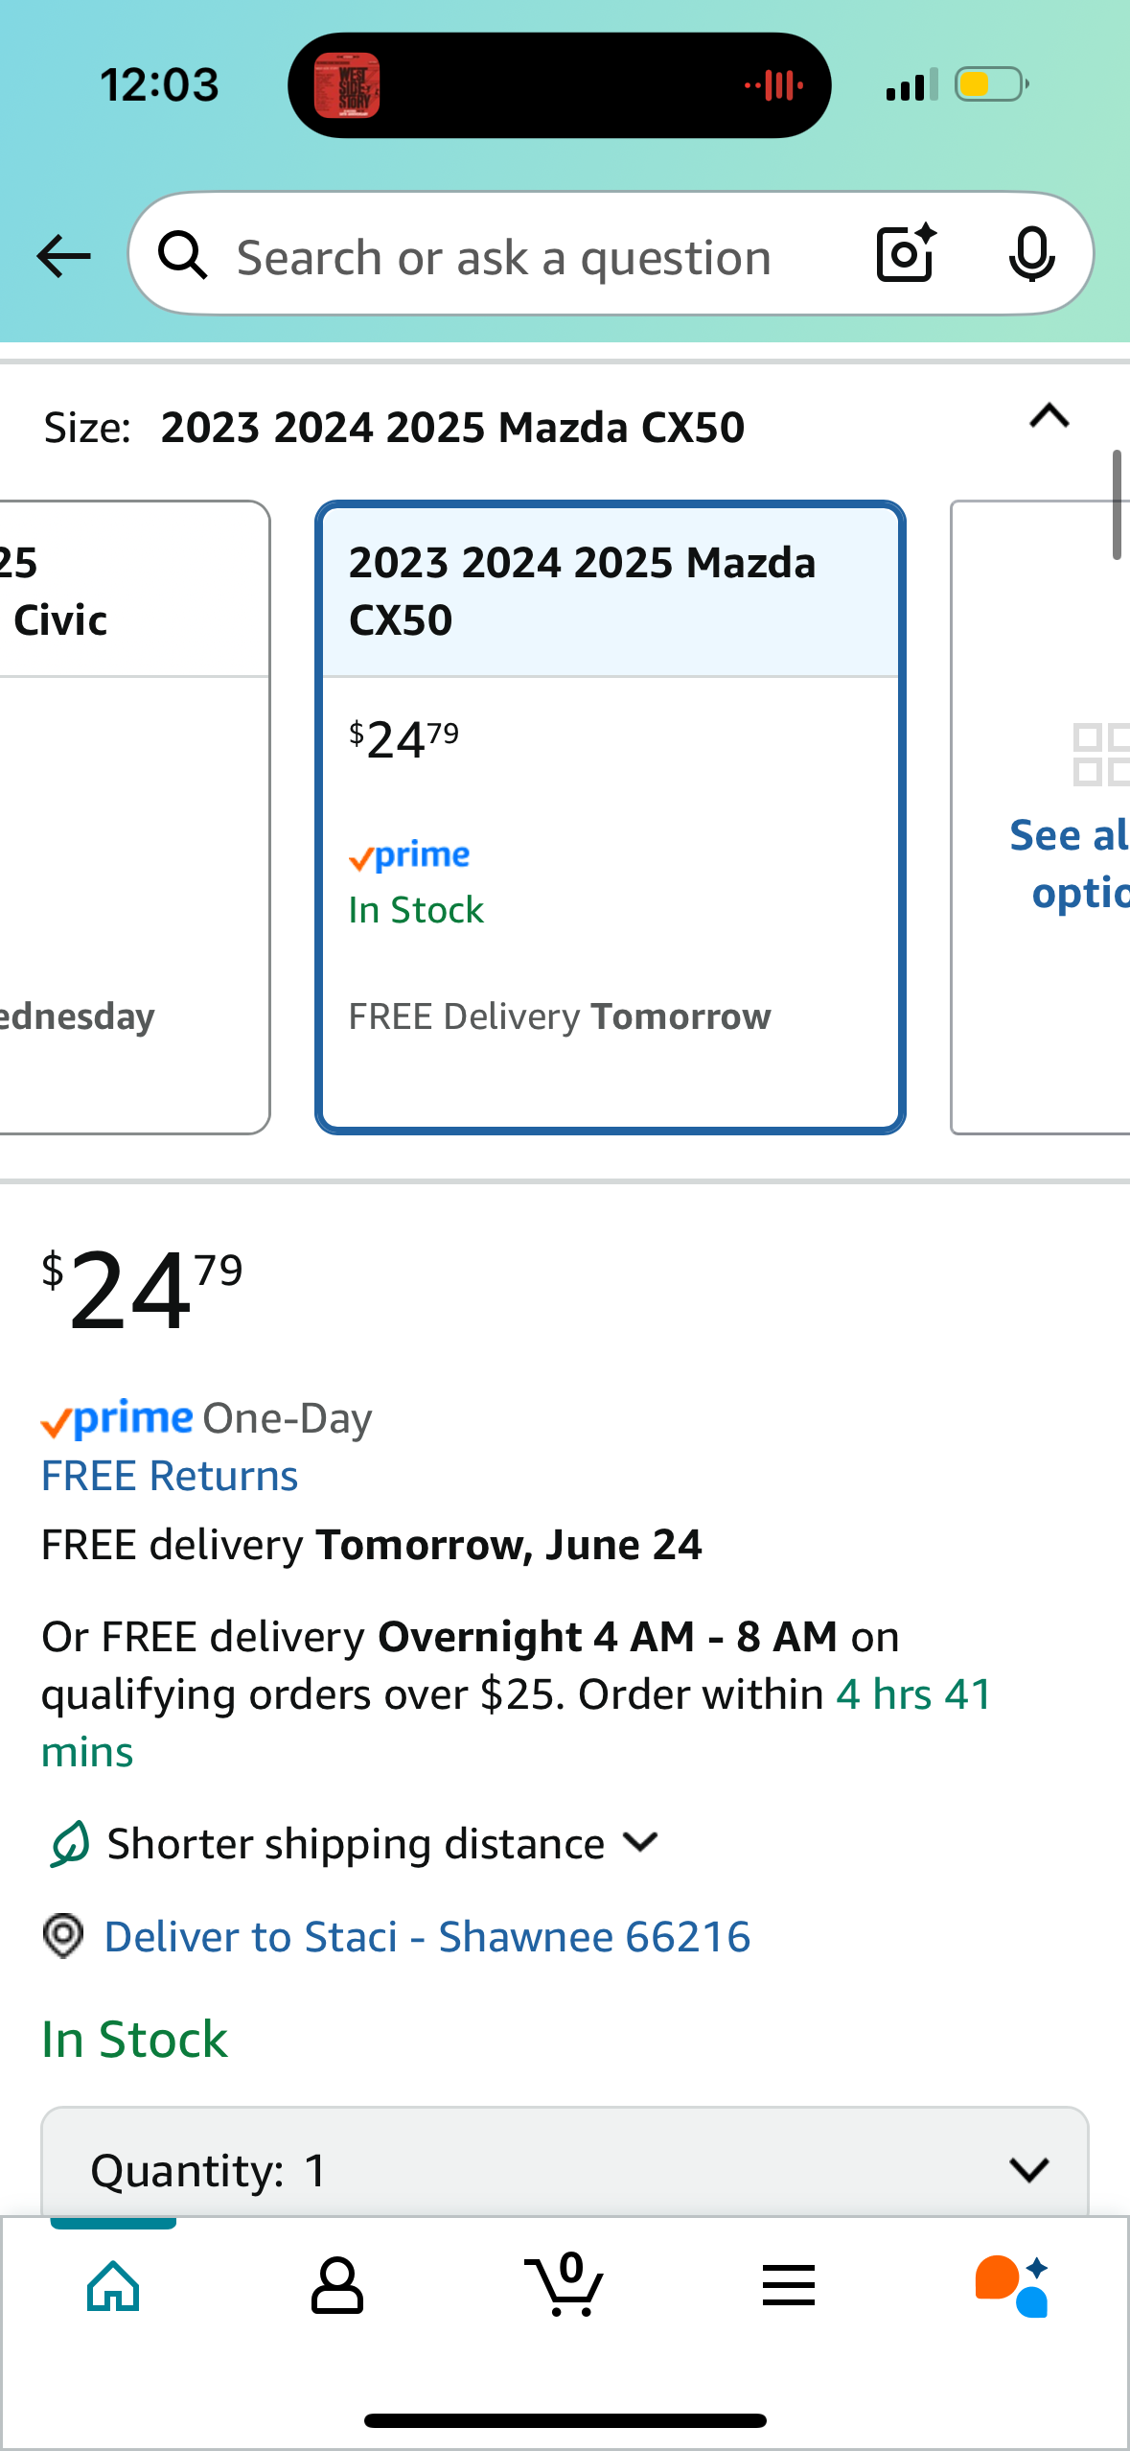Tap the magnifying glass search icon

coord(183,256)
